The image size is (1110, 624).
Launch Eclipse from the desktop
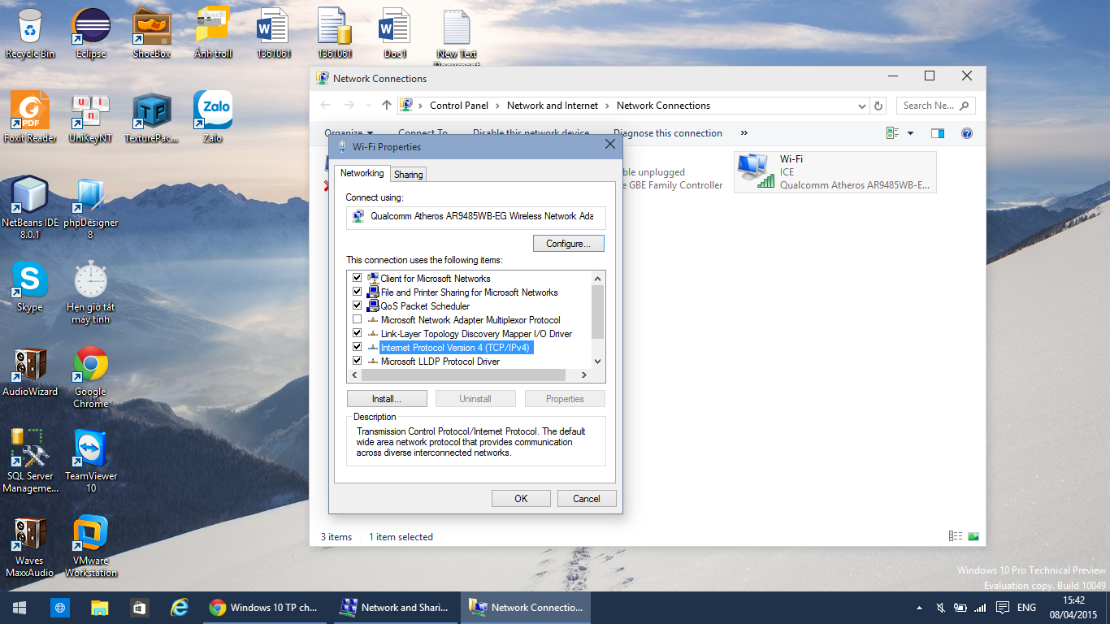91,32
